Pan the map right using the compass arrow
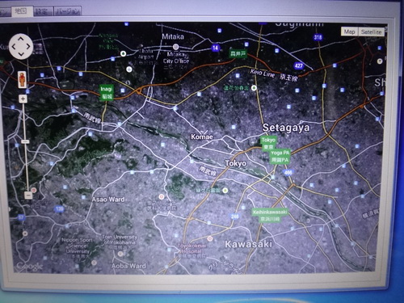 click(28, 47)
